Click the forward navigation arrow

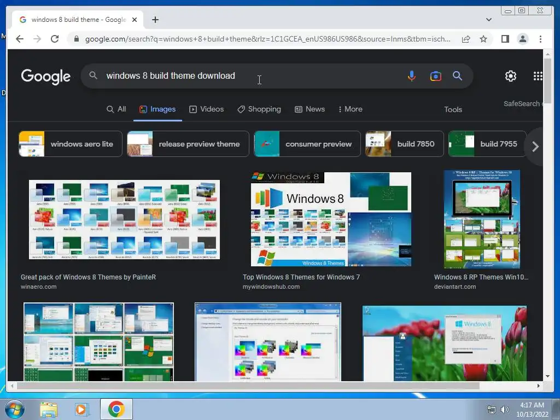[x=37, y=39]
